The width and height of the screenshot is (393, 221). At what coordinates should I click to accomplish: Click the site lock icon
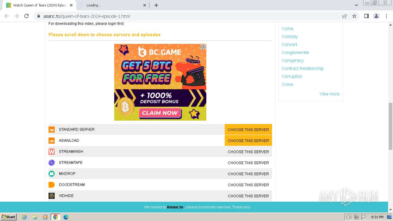click(39, 16)
